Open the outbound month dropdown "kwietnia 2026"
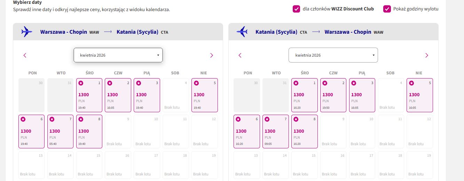 (x=118, y=55)
